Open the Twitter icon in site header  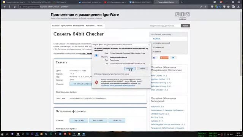click(x=177, y=14)
